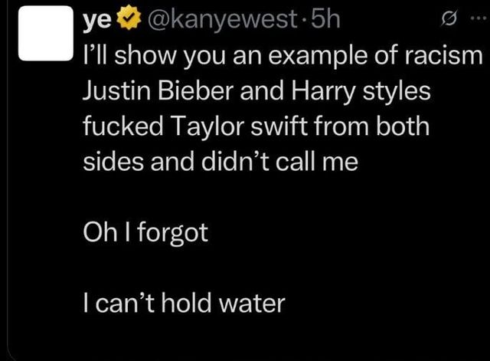Click the line "sides and didn't call me"
This screenshot has width=490, height=361.
click(220, 161)
